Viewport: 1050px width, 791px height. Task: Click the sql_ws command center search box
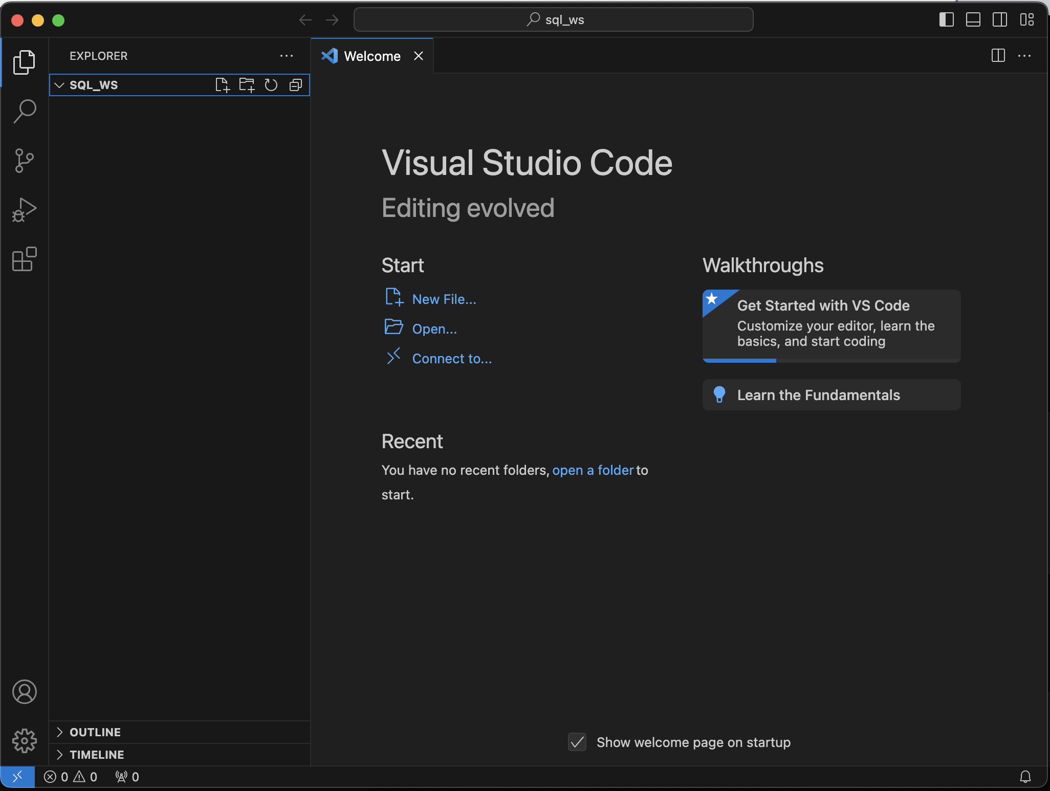(553, 20)
